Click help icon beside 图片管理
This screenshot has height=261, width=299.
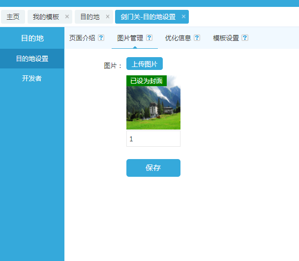[x=149, y=38]
